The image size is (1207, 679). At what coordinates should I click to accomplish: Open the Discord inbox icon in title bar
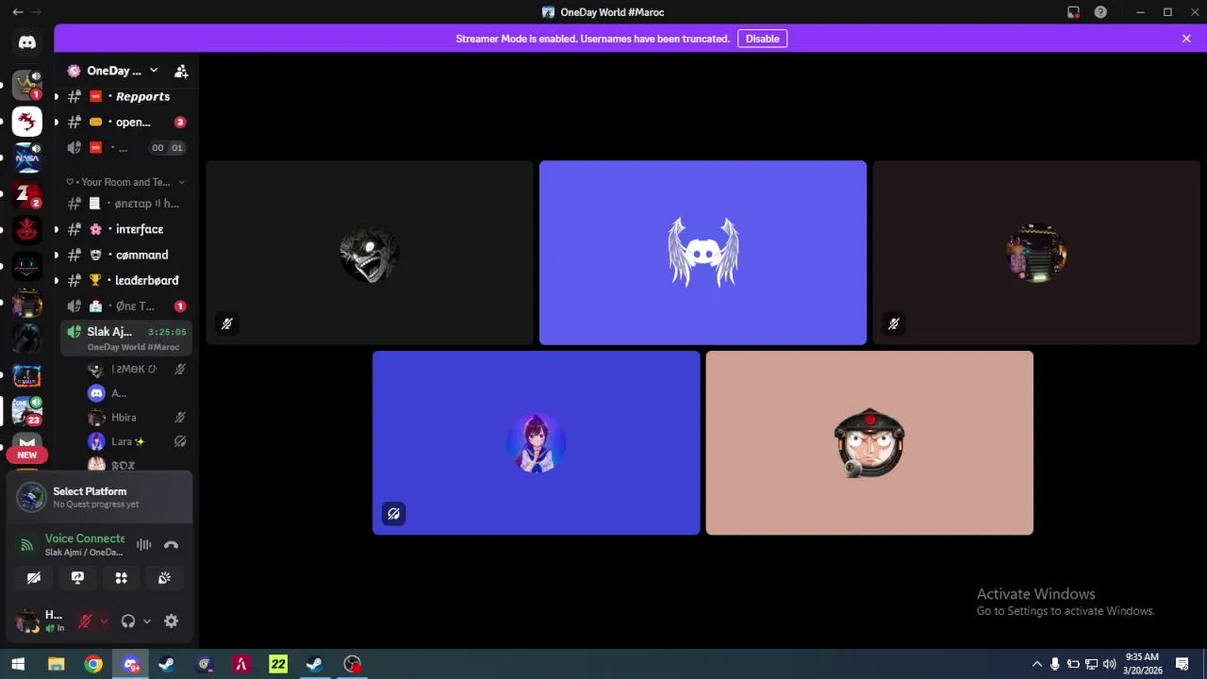click(x=1073, y=12)
